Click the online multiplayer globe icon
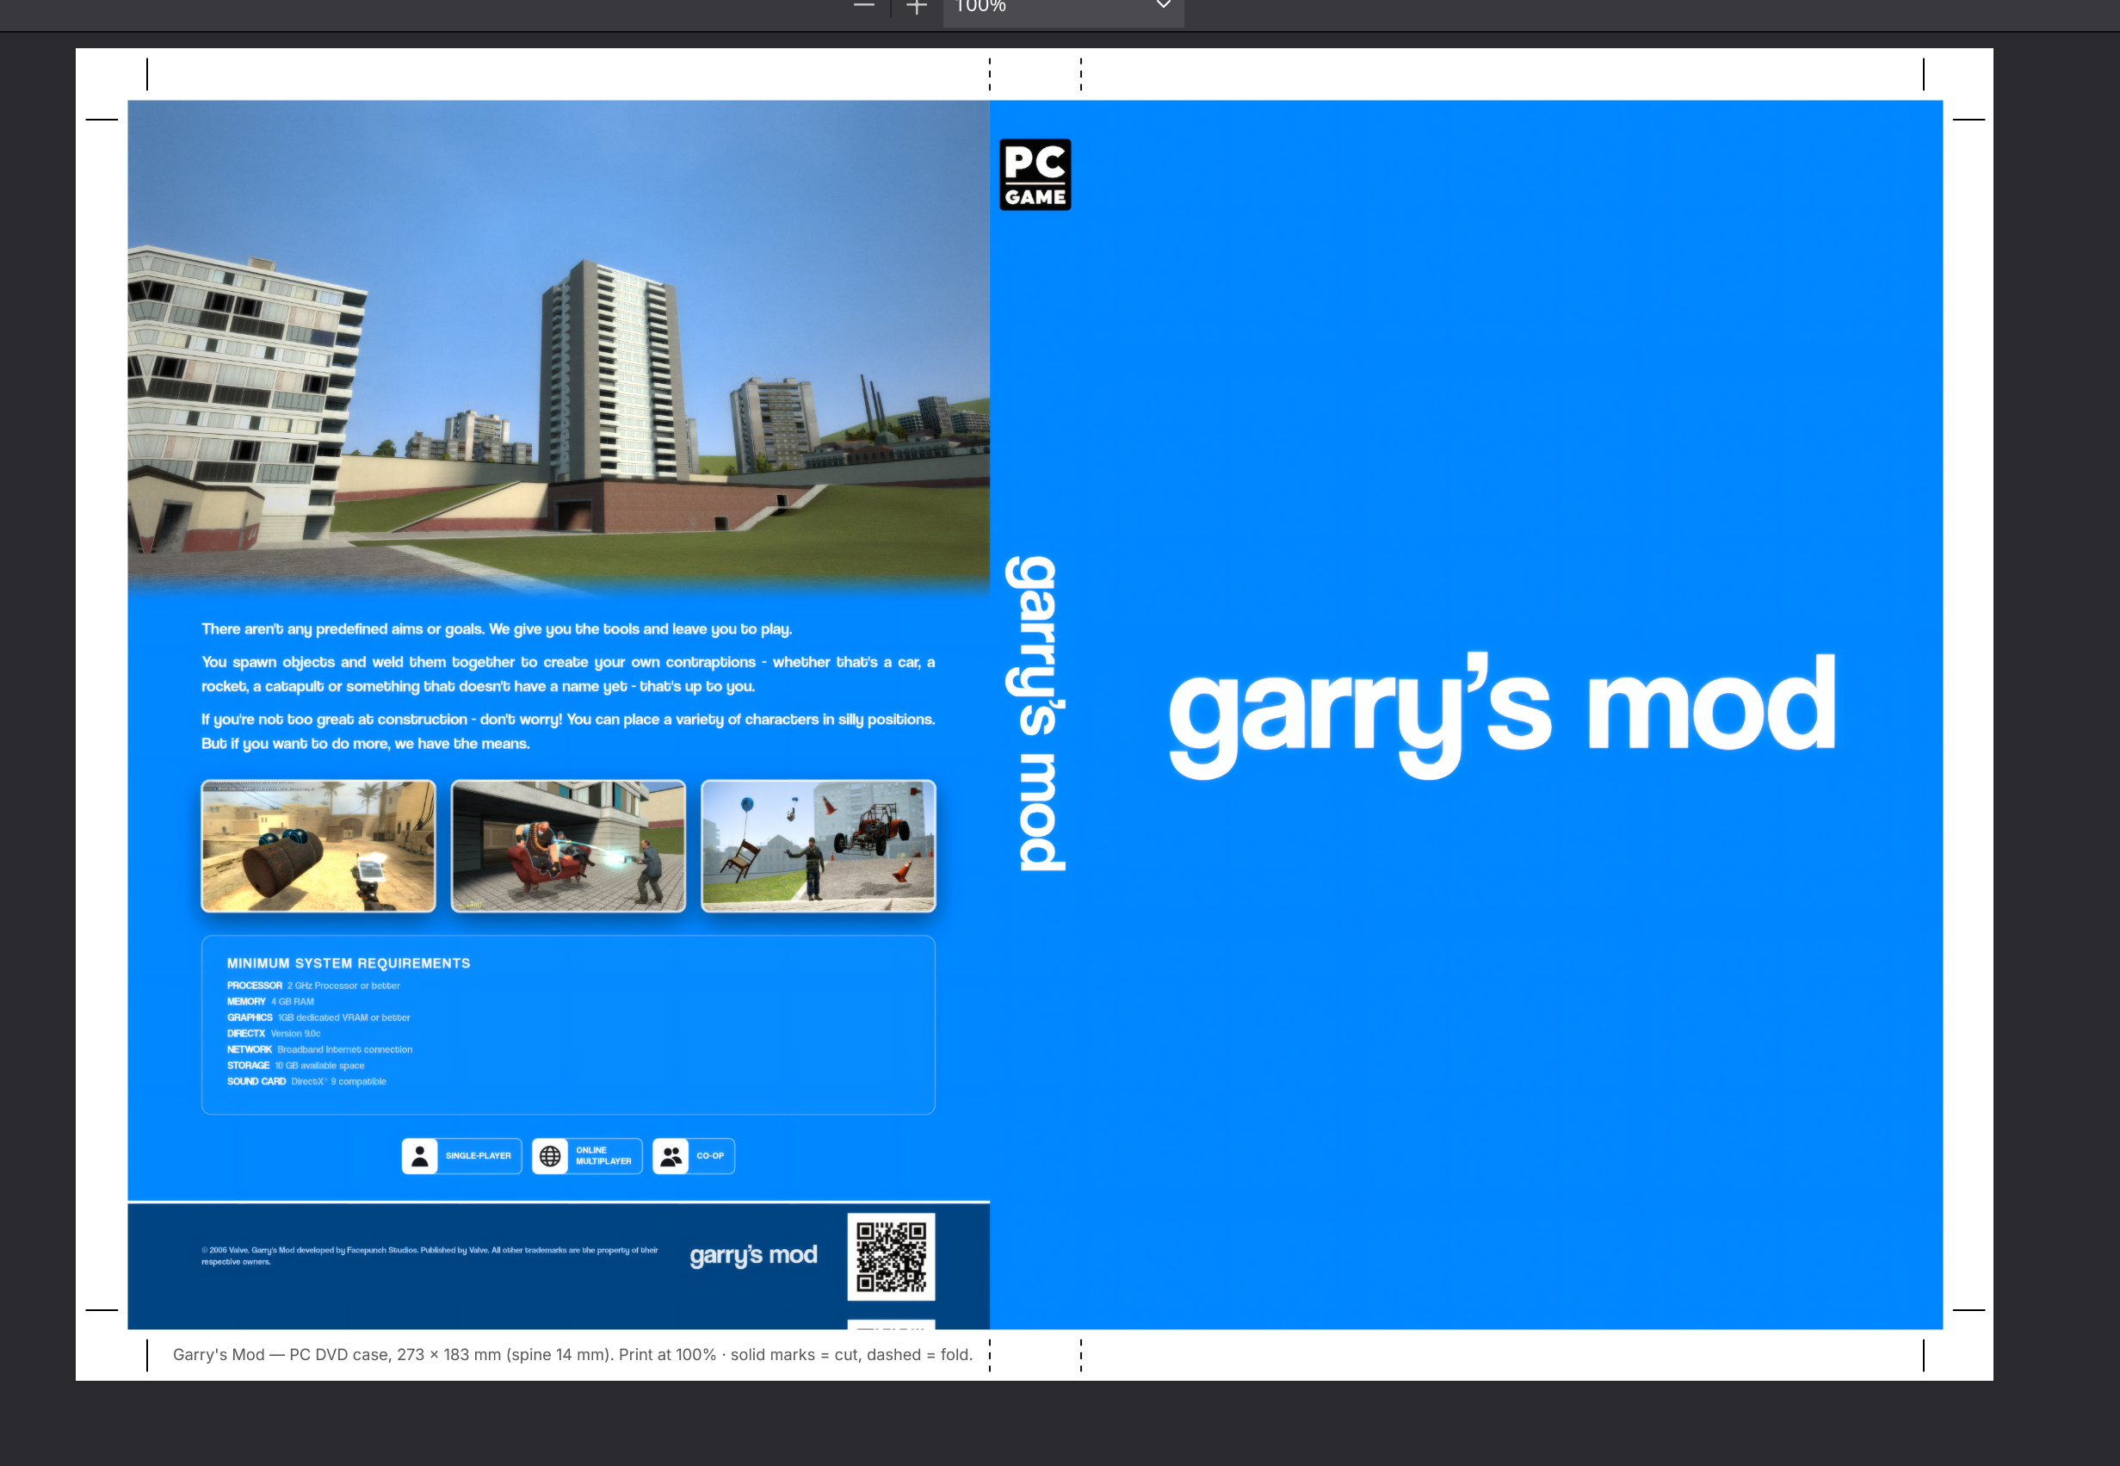This screenshot has width=2120, height=1466. 550,1156
